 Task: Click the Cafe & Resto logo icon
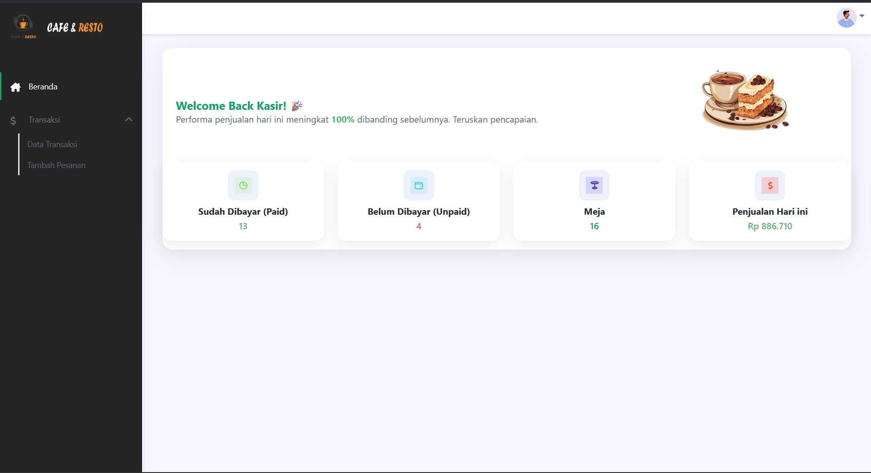(23, 26)
